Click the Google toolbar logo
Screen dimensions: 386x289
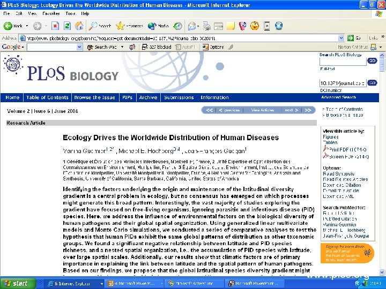[11, 47]
